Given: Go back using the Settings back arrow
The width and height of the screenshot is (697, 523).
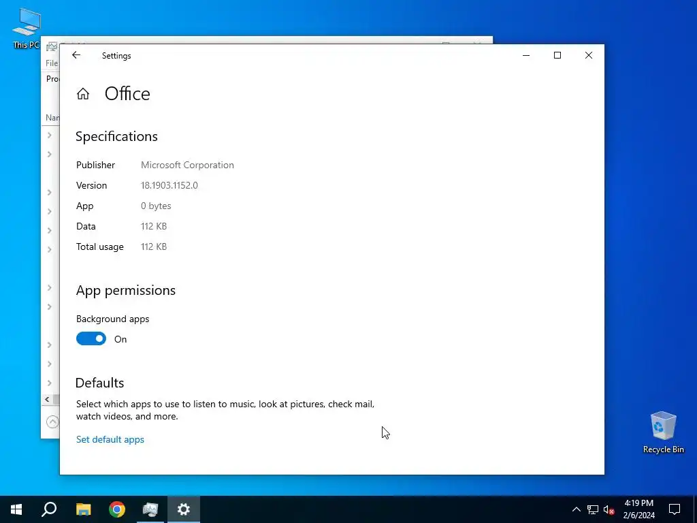Looking at the screenshot, I should pyautogui.click(x=76, y=55).
